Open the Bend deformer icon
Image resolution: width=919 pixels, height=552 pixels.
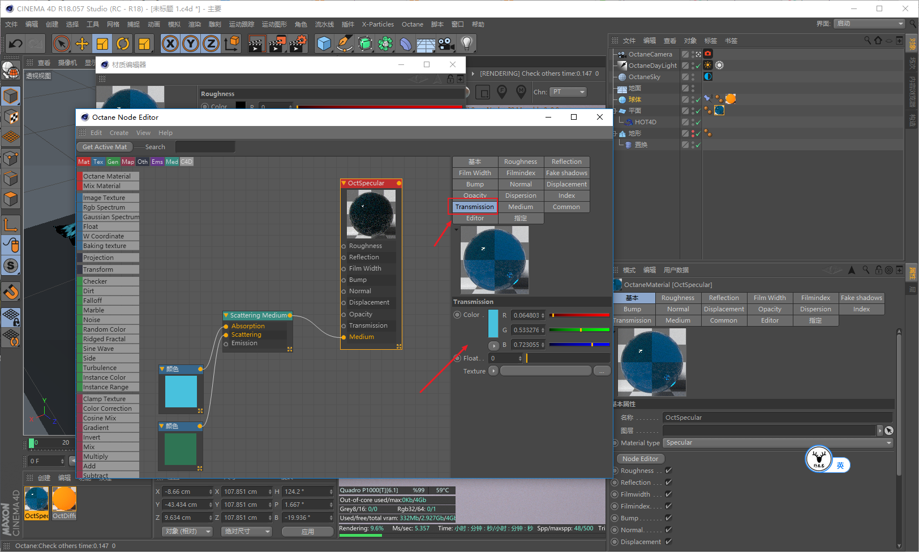coord(406,44)
